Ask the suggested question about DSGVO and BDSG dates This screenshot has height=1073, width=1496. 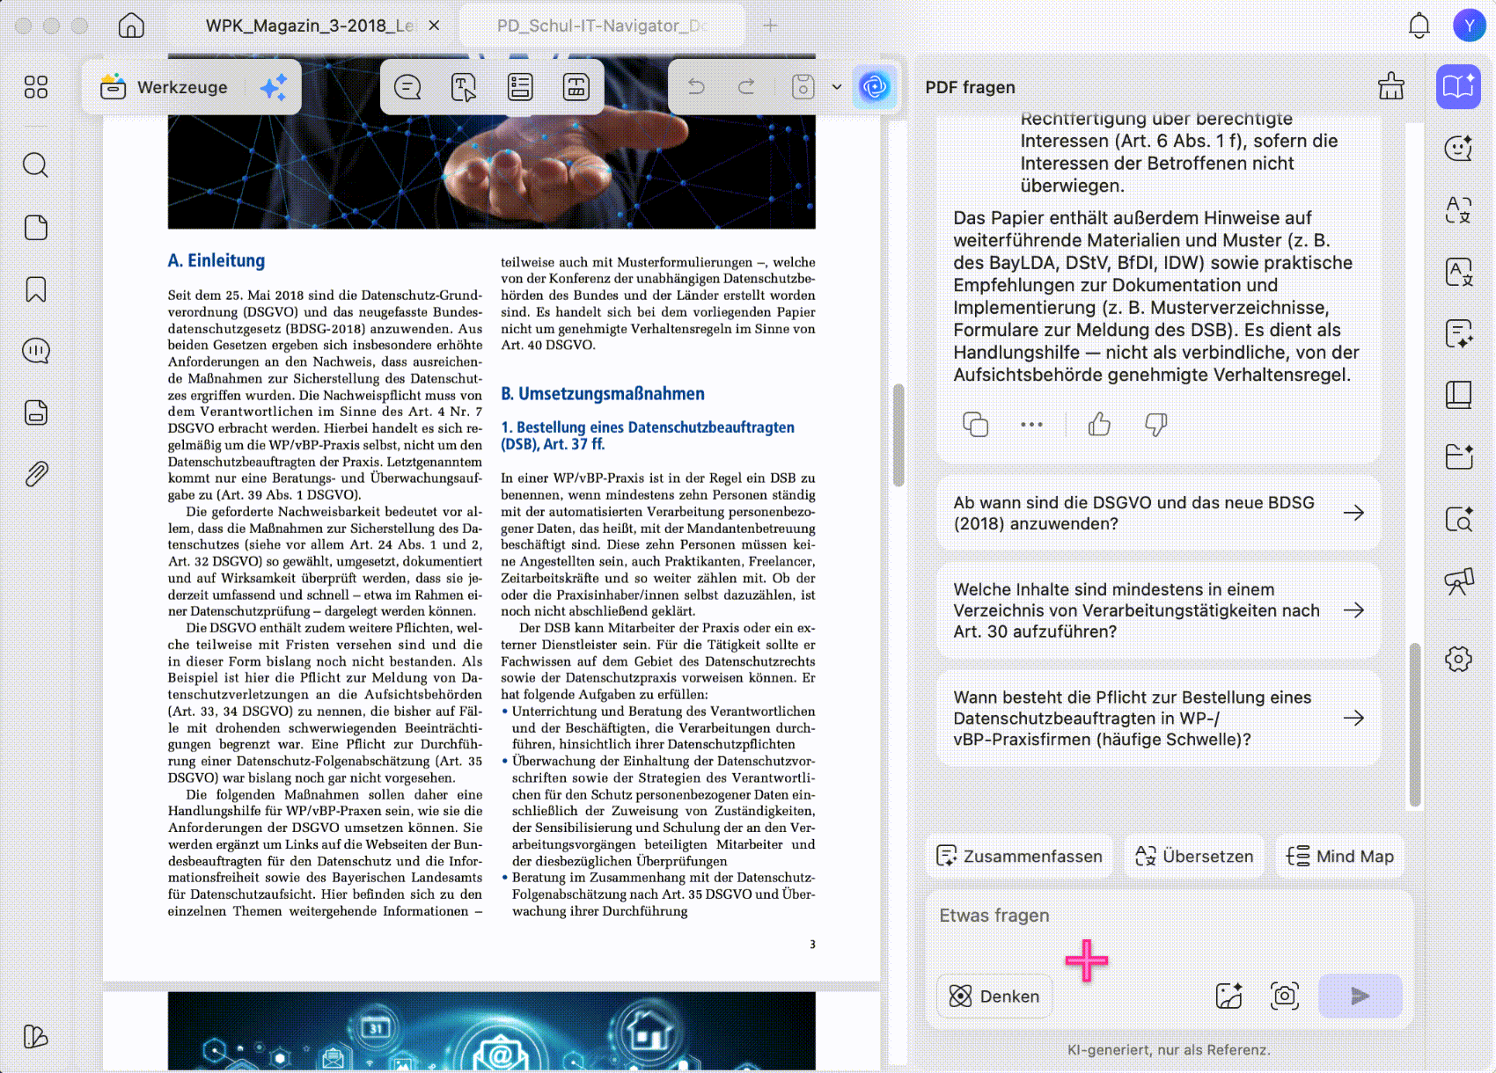point(1158,513)
